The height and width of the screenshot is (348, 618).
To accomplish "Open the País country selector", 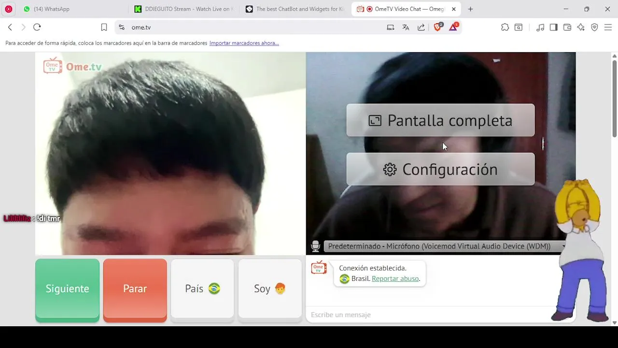I will click(202, 290).
